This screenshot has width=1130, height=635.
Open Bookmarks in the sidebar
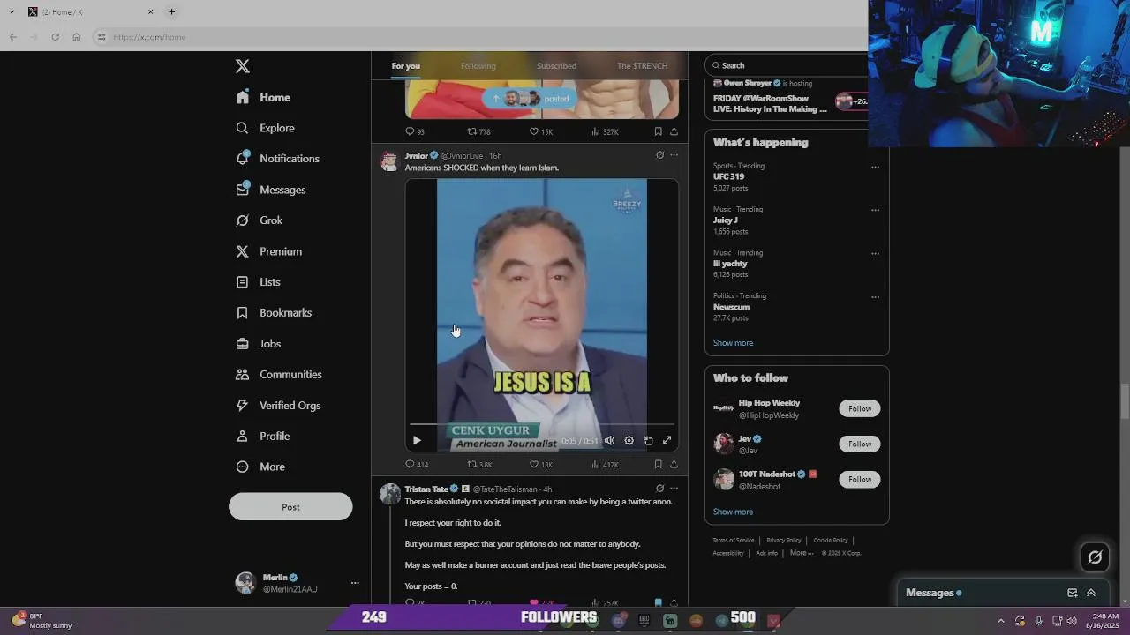[x=275, y=313]
